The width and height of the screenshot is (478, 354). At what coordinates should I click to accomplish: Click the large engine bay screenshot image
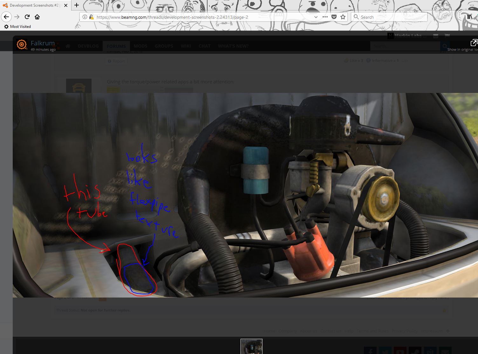245,195
